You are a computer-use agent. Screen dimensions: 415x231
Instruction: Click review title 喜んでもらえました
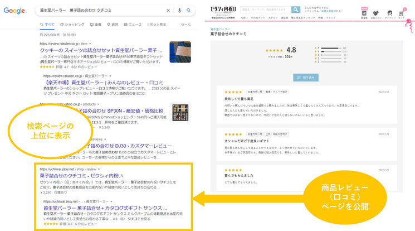pos(239,175)
